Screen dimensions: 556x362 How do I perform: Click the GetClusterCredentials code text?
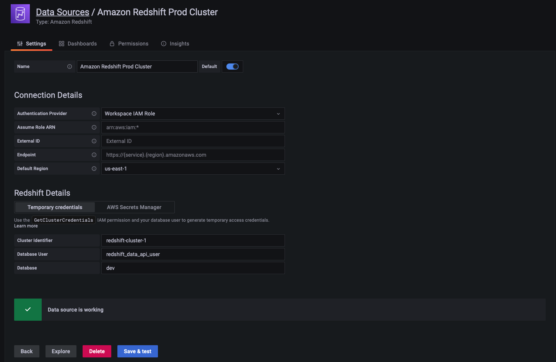click(63, 220)
